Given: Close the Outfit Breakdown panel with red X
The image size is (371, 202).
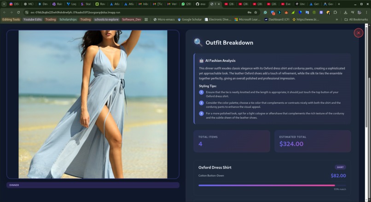Looking at the screenshot, I should pos(359,33).
